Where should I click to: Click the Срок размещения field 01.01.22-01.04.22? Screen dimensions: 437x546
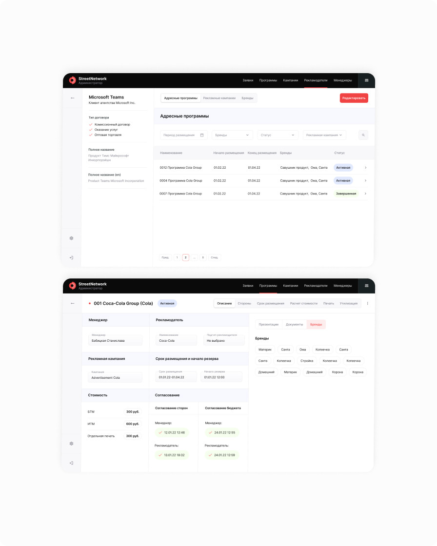click(177, 376)
